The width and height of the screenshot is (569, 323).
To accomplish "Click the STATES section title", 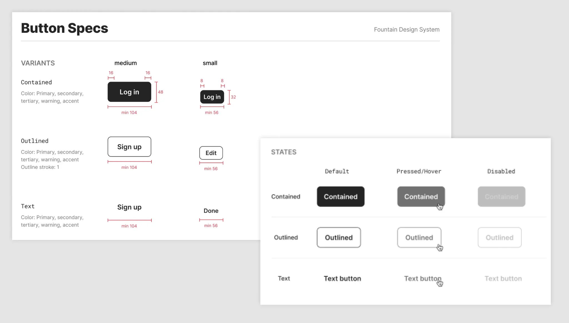I will click(284, 152).
